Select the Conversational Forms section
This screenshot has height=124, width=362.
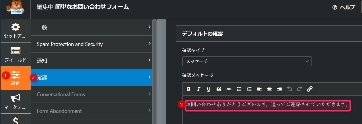tap(91, 94)
